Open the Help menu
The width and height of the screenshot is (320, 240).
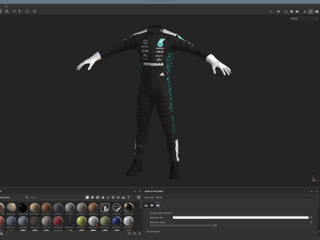(x=6, y=6)
